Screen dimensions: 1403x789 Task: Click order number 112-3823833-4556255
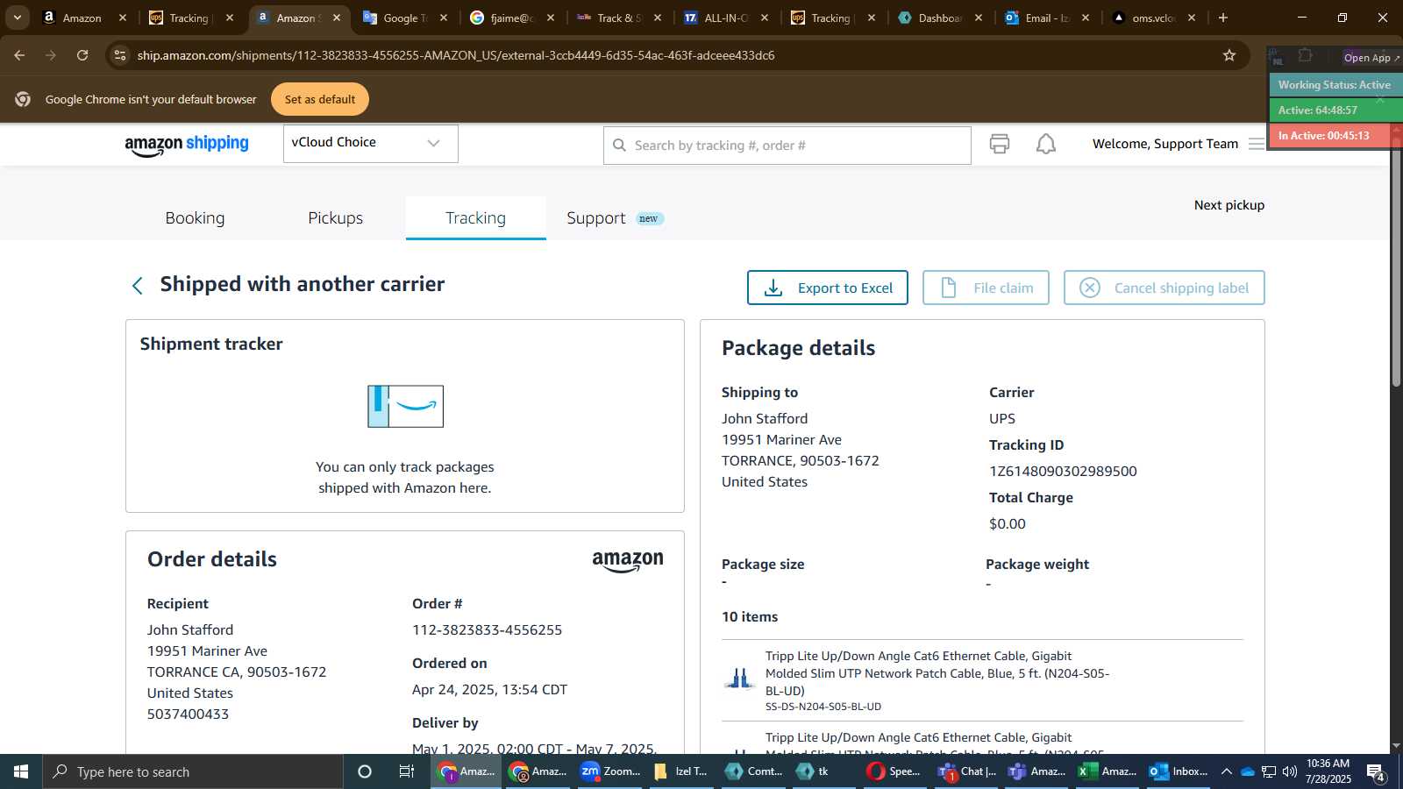point(487,629)
